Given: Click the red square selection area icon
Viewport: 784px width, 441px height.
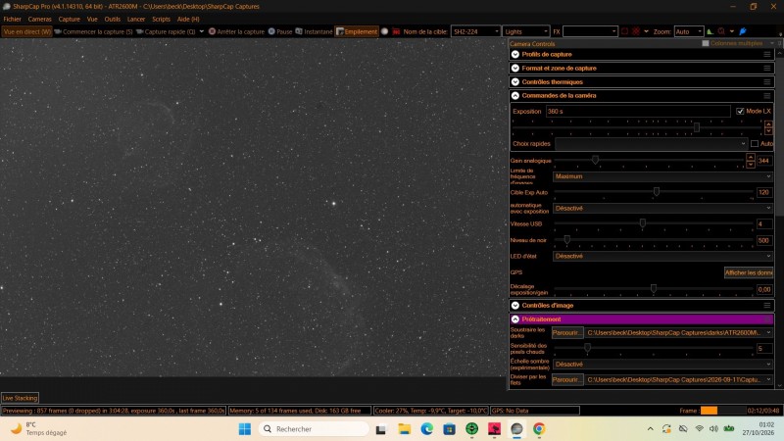Looking at the screenshot, I should pyautogui.click(x=624, y=31).
